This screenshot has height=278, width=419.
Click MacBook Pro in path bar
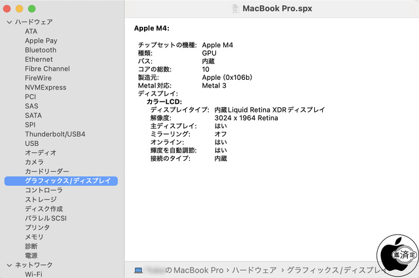(x=198, y=270)
